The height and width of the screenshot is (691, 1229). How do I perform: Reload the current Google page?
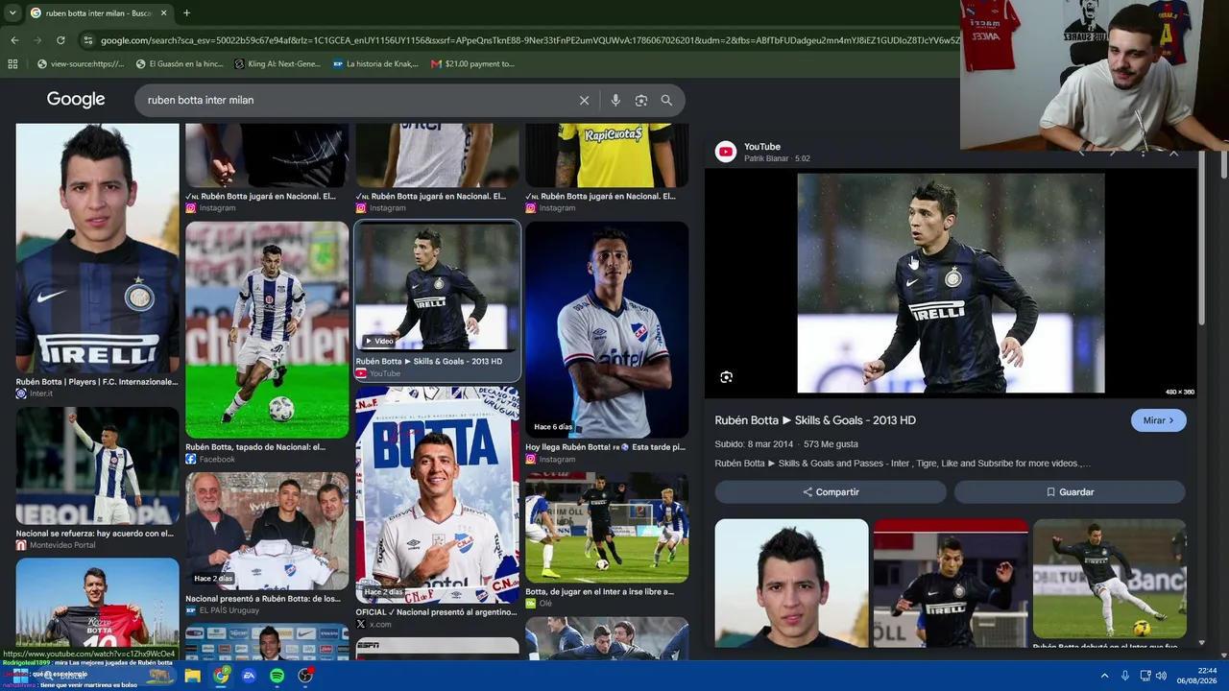(x=60, y=40)
